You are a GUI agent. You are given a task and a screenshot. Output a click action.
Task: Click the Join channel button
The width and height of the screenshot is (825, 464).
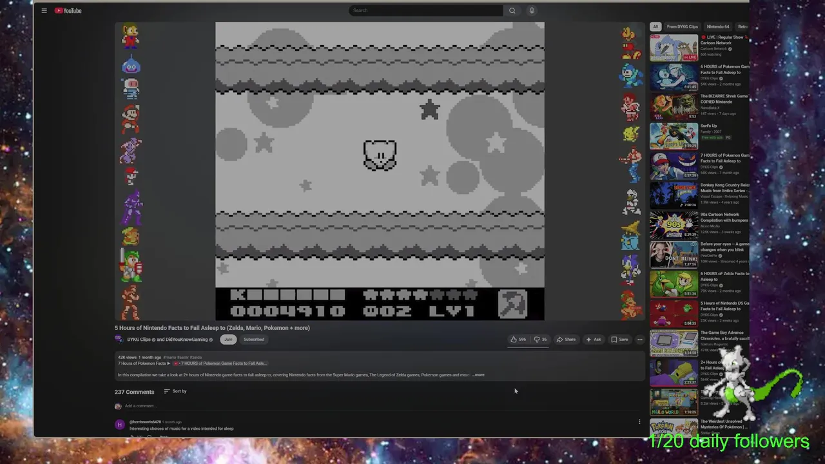pos(228,340)
